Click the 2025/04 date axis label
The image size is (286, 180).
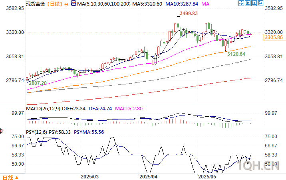pyautogui.click(x=148, y=176)
